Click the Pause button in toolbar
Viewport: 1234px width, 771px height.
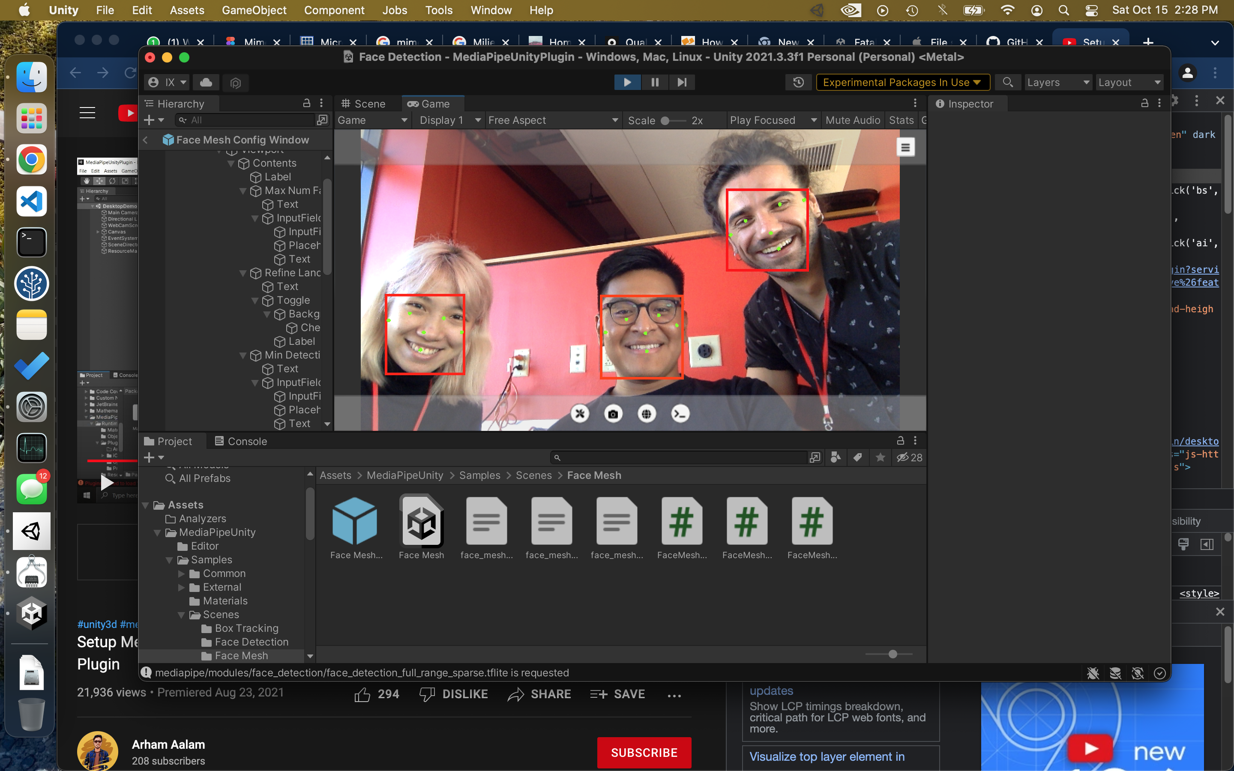[655, 82]
